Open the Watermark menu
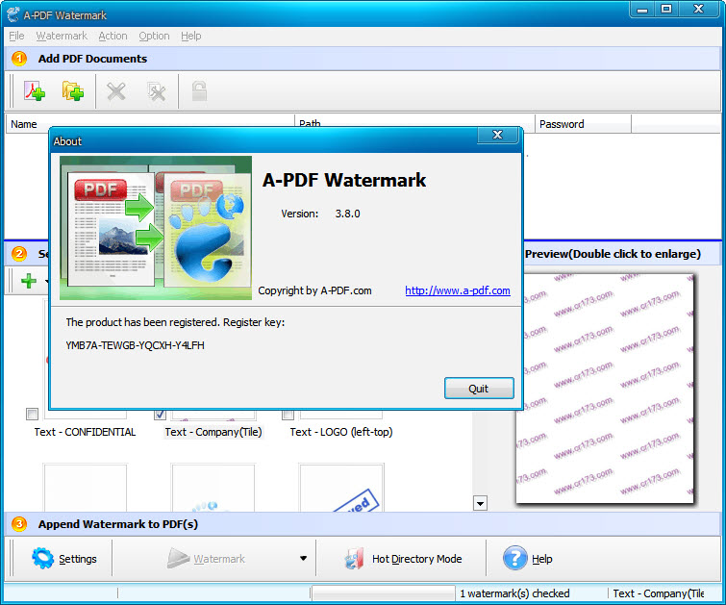The image size is (726, 605). coord(62,36)
